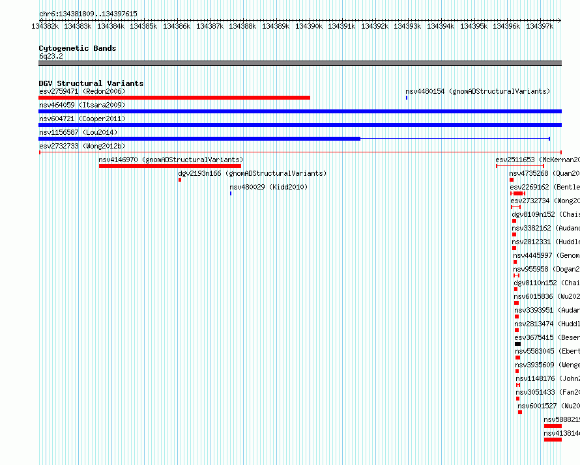The image size is (580, 465).
Task: Open the nsv2813474 variant label
Action: (x=547, y=324)
